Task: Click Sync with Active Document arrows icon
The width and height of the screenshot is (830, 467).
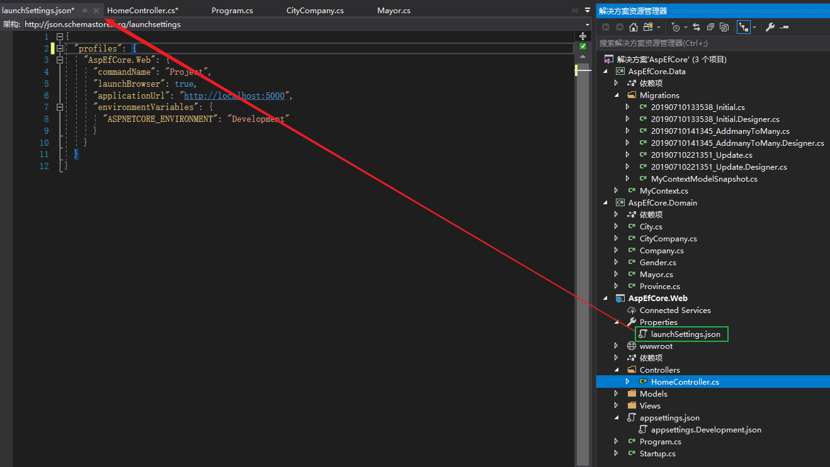Action: (x=696, y=27)
